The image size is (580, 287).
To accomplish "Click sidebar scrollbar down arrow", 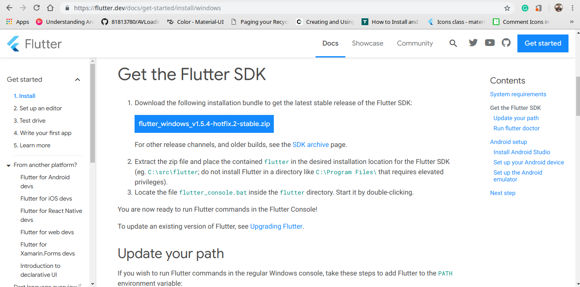I will pos(92,284).
